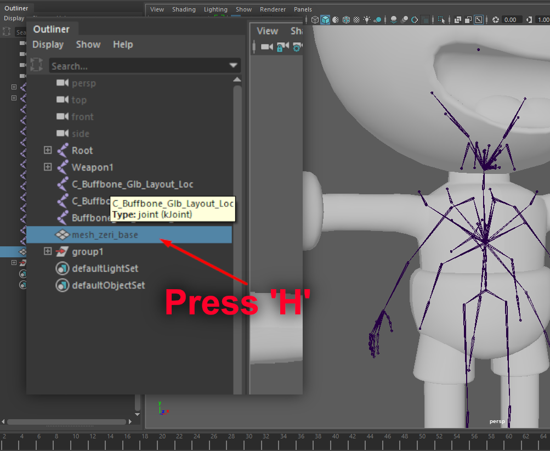Image resolution: width=550 pixels, height=451 pixels.
Task: Select the mesh_zeri_base mesh row
Action: point(129,234)
